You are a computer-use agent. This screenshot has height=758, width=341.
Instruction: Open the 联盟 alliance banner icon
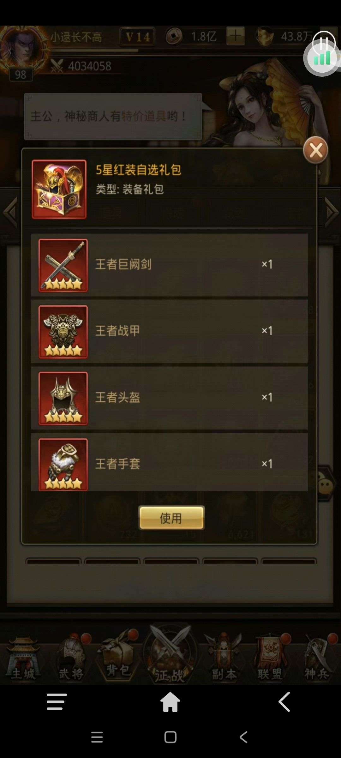coord(271,658)
